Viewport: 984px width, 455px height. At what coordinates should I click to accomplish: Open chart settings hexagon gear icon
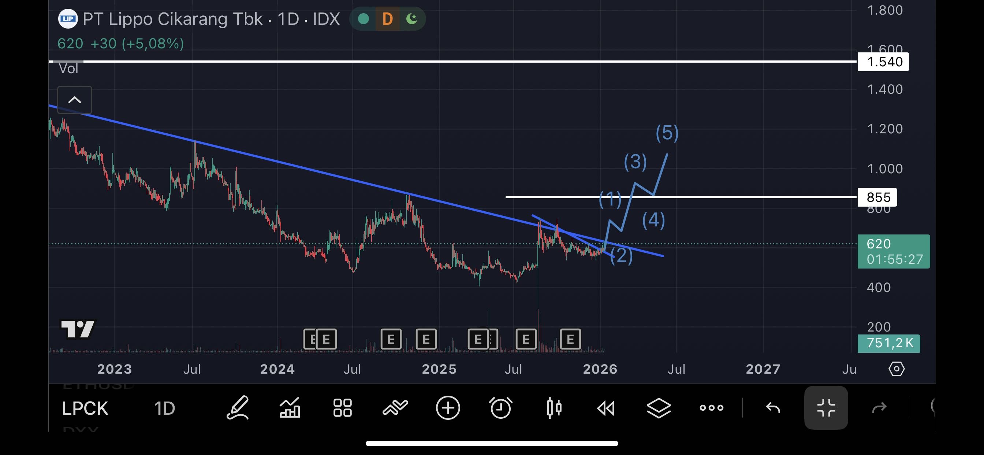(x=896, y=369)
